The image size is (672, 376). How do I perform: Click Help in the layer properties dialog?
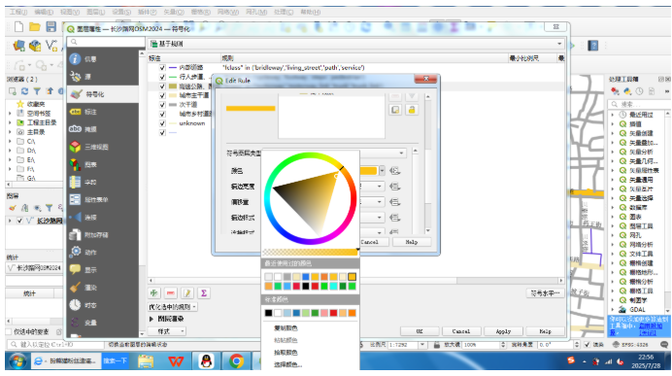click(545, 331)
